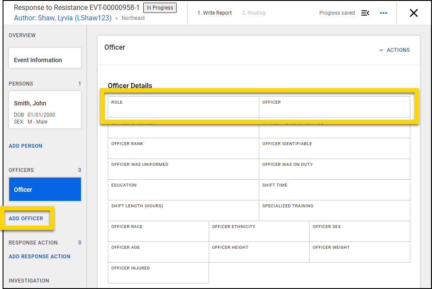Collapse the panel using icon beside Progress saved
432x289 pixels.
(x=365, y=13)
